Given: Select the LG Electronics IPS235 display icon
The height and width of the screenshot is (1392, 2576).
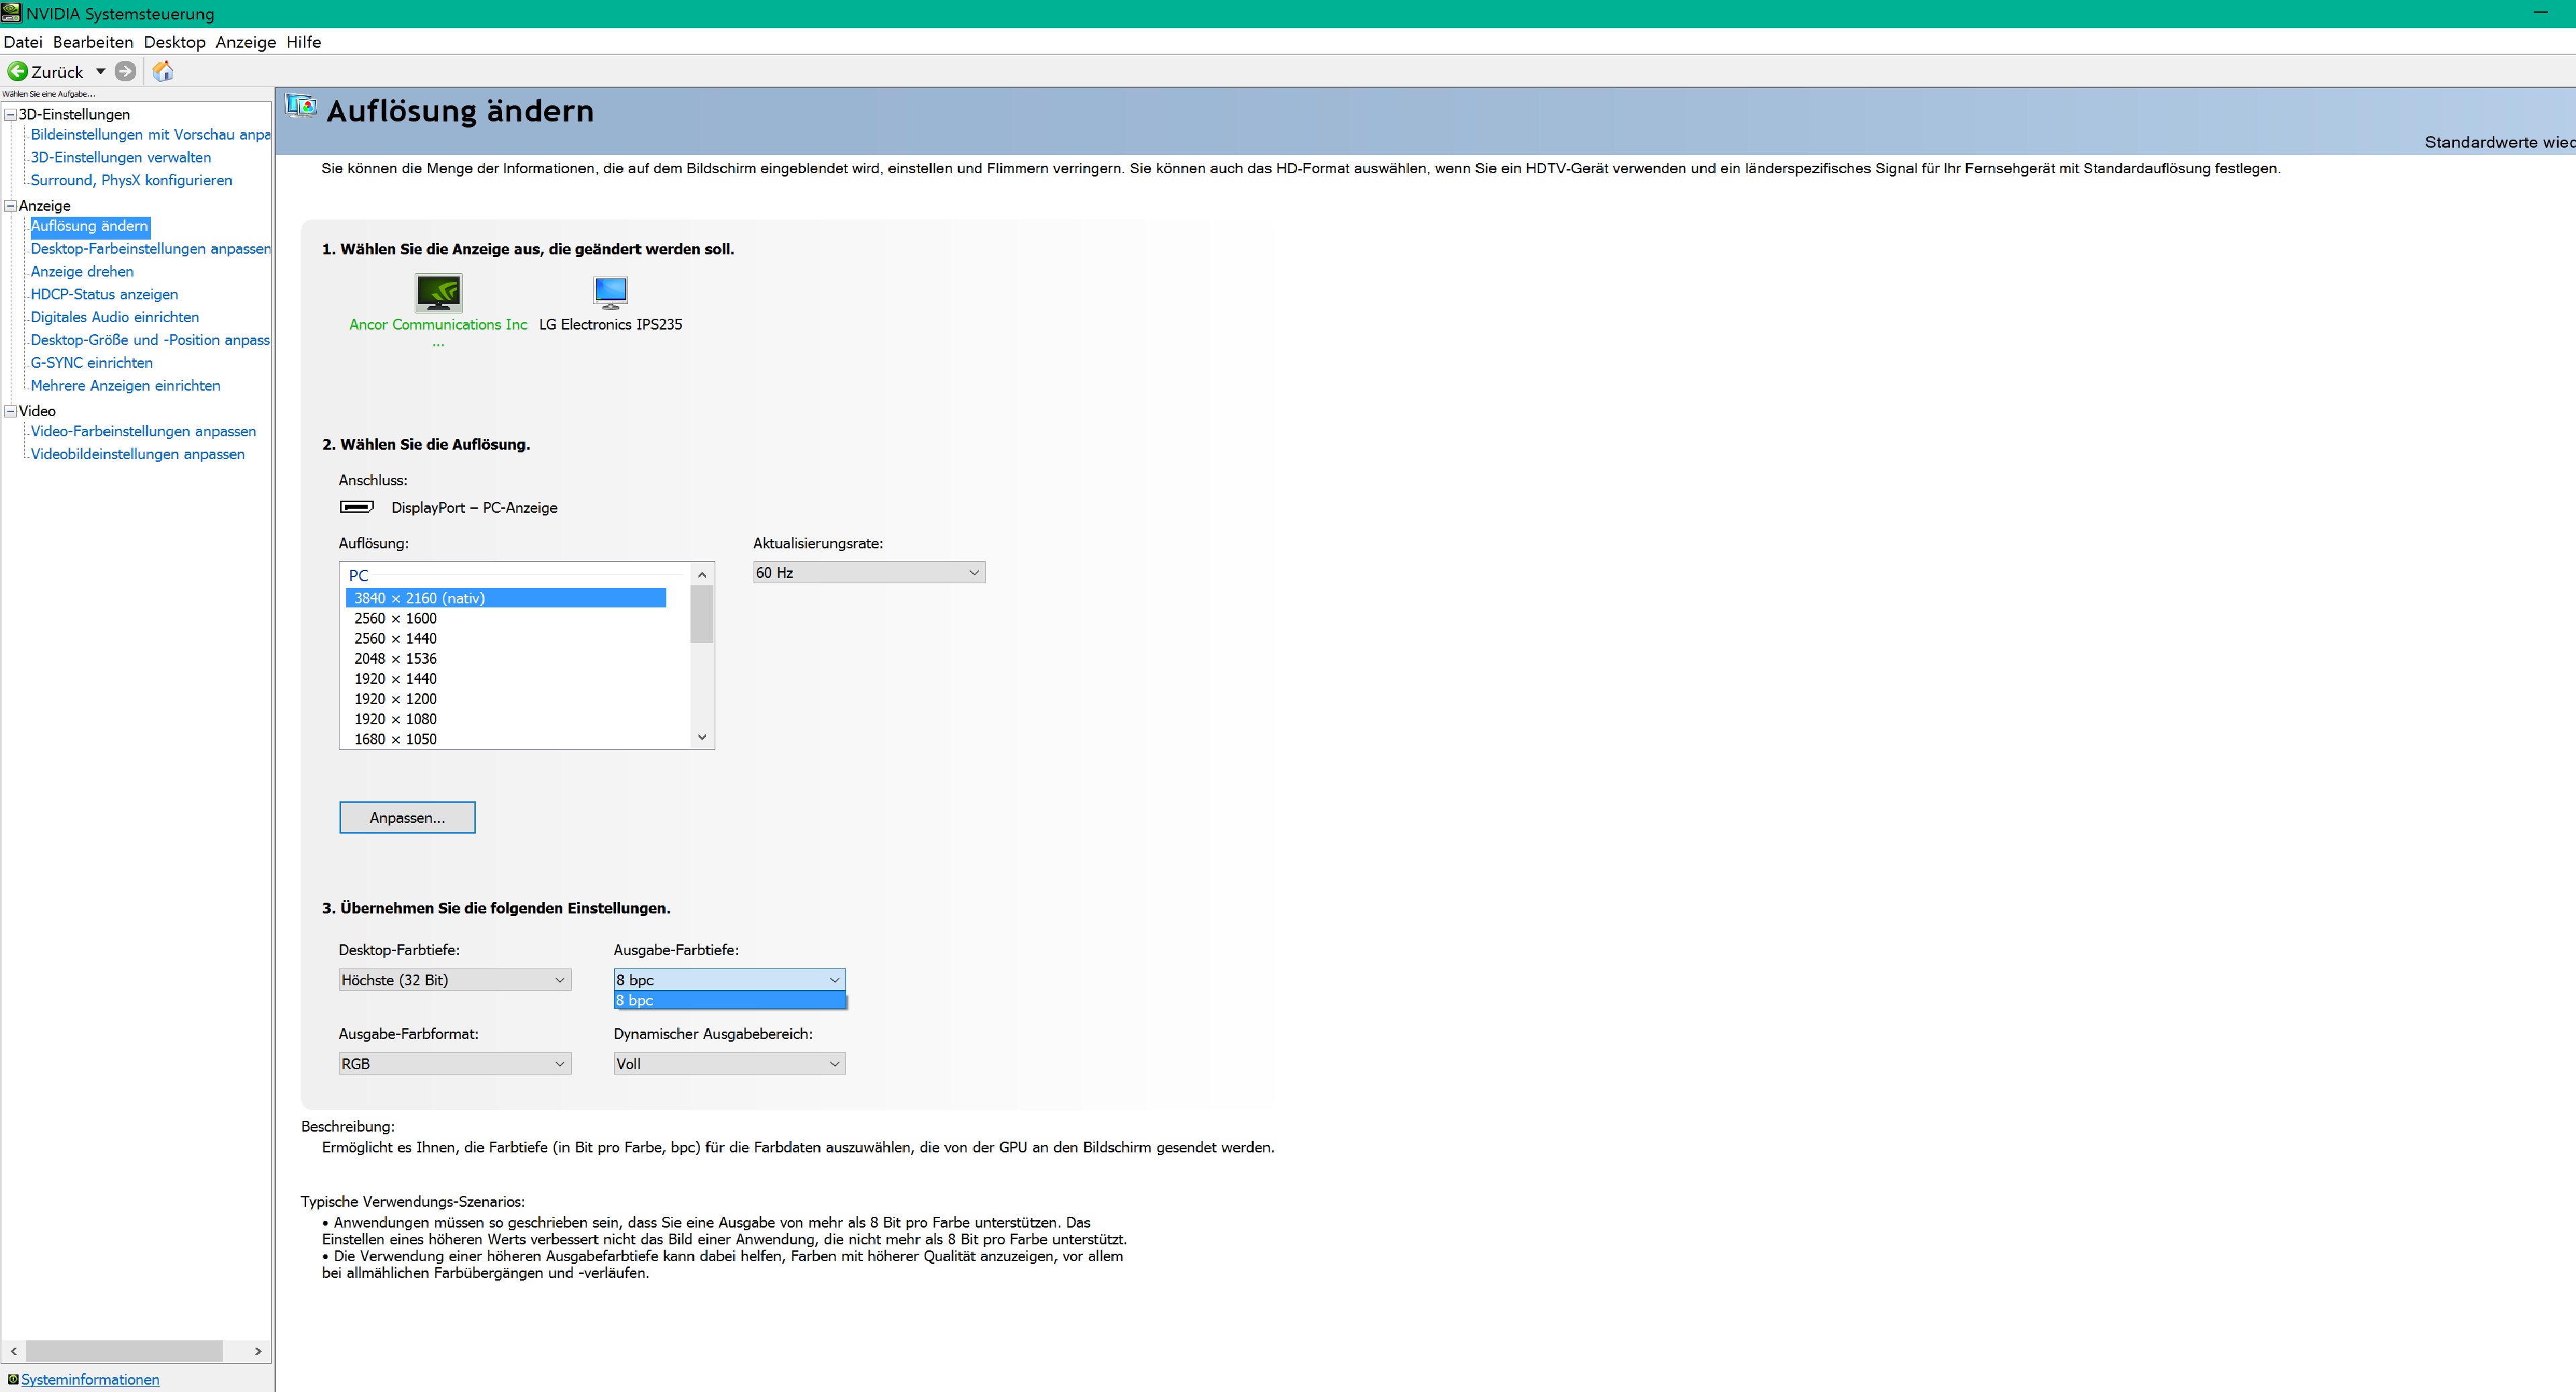Looking at the screenshot, I should (610, 292).
